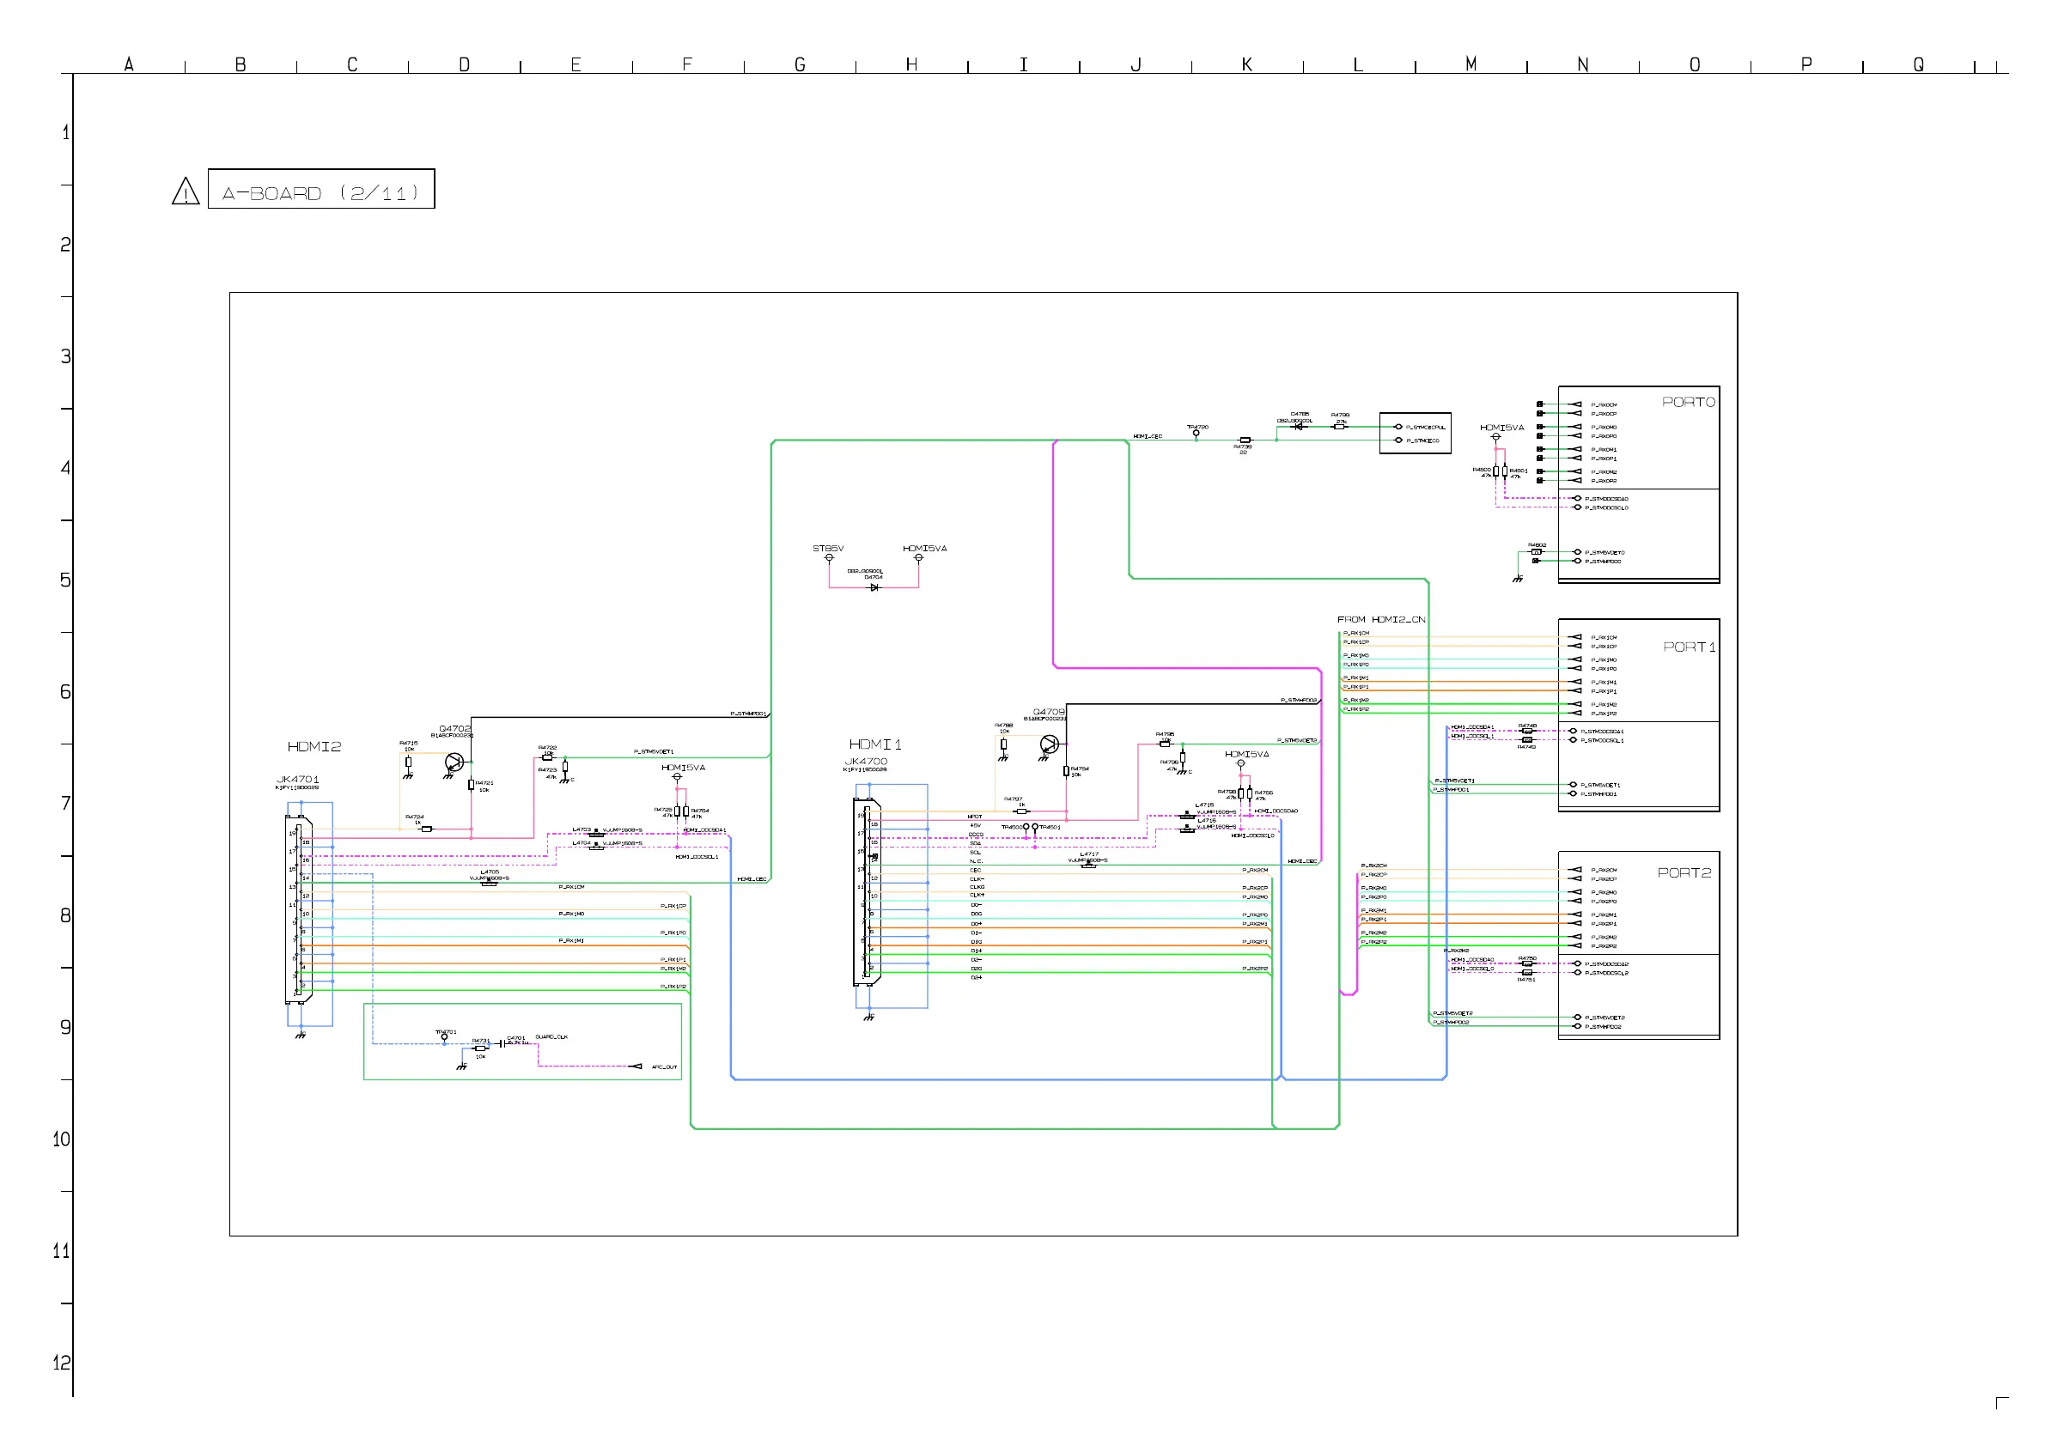The width and height of the screenshot is (2046, 1446).
Task: Click the warning triangle beside A-BOARD title
Action: 186,191
